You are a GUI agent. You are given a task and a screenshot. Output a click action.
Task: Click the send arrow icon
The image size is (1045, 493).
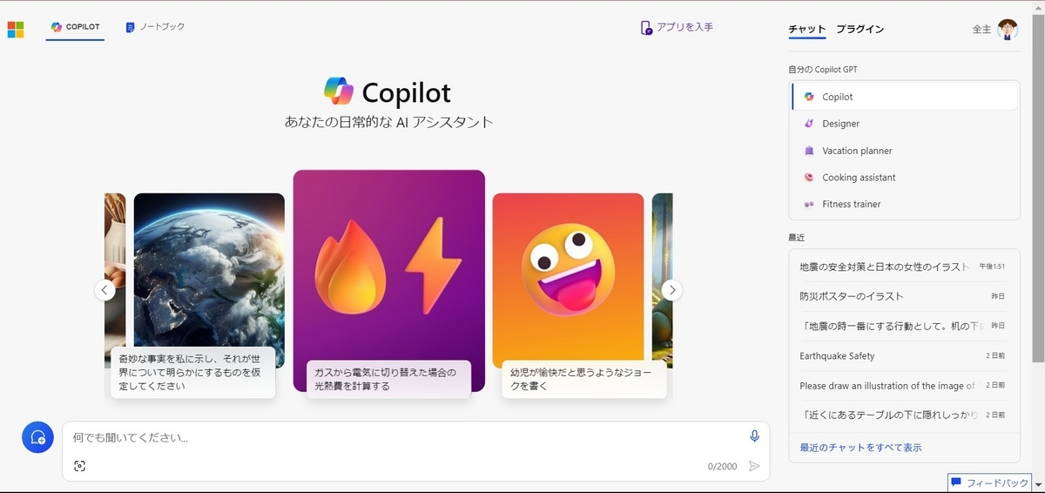pyautogui.click(x=754, y=466)
